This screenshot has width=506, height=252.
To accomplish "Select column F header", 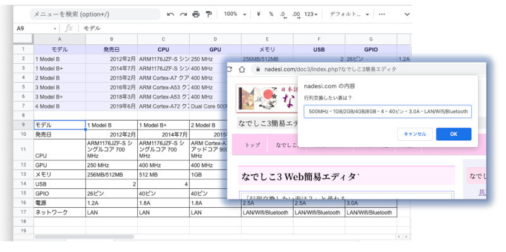I will click(x=319, y=39).
